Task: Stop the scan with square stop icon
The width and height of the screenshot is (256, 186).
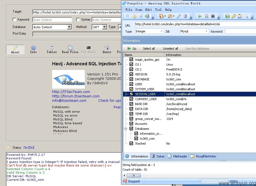Action: click(213, 16)
